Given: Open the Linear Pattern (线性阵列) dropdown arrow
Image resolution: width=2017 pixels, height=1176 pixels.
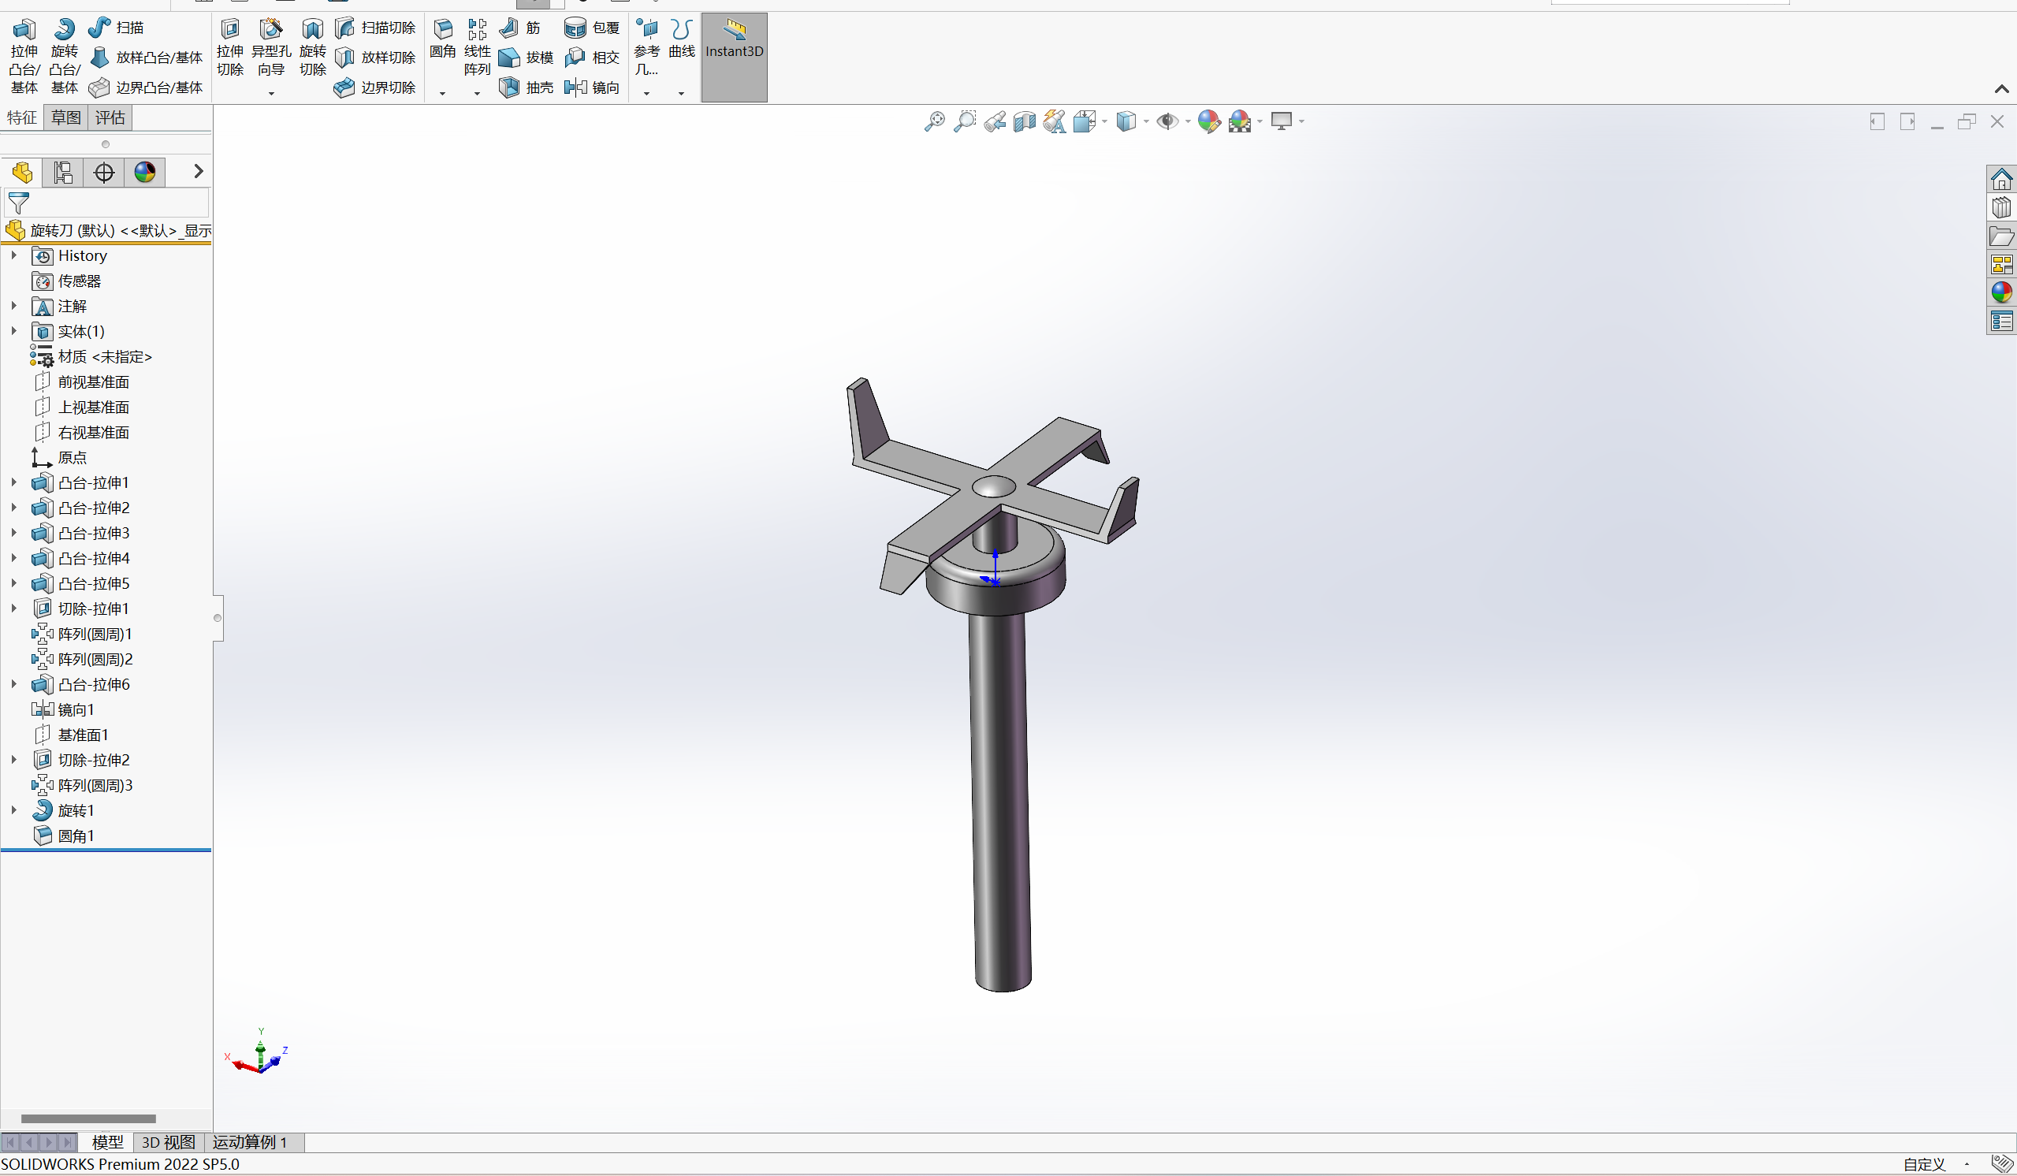Looking at the screenshot, I should tap(477, 94).
